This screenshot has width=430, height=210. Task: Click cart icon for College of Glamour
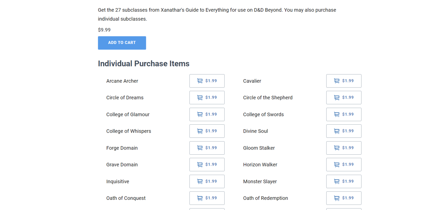[200, 114]
